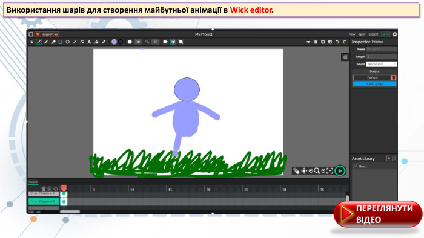Delete the Default script with red trash
424x238 pixels.
(394, 78)
